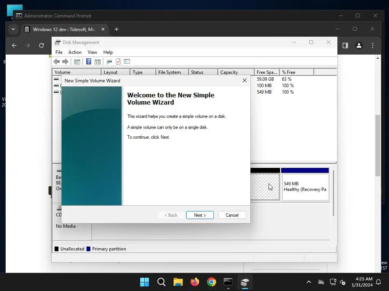The image size is (389, 291).
Task: Select the 549 MB cell in volume list
Action: point(264,92)
